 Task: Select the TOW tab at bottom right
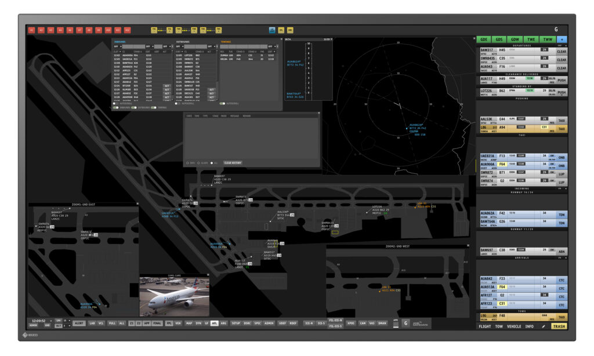tap(499, 326)
